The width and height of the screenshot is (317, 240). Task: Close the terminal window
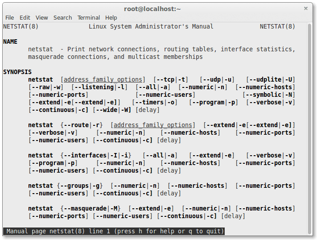click(305, 8)
